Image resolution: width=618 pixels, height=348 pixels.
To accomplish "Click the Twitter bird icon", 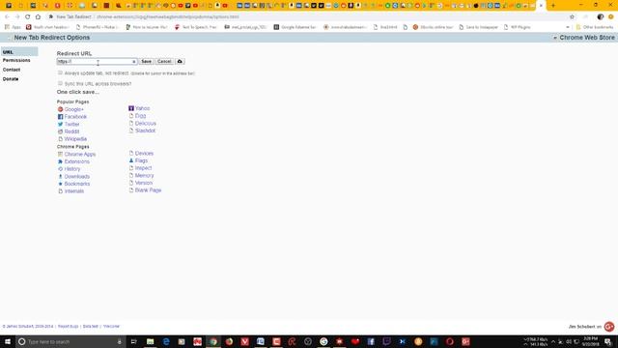I will pyautogui.click(x=60, y=124).
